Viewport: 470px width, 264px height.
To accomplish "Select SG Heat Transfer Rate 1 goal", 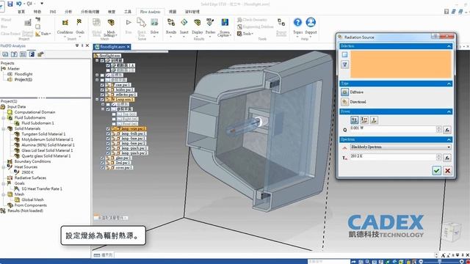I will (x=42, y=188).
